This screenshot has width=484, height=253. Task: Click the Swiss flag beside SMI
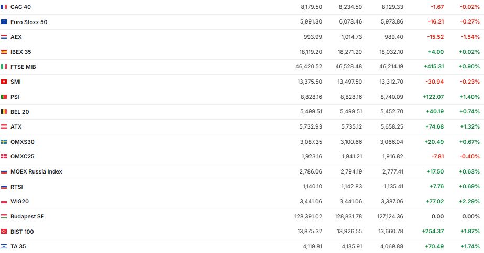[x=4, y=82]
